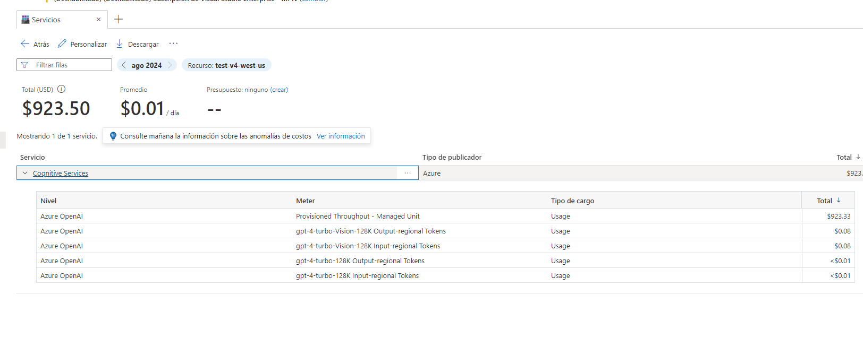Image resolution: width=863 pixels, height=364 pixels.
Task: Sort by the Meter column header
Action: (x=305, y=201)
